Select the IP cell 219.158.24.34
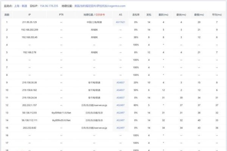 (30, 98)
